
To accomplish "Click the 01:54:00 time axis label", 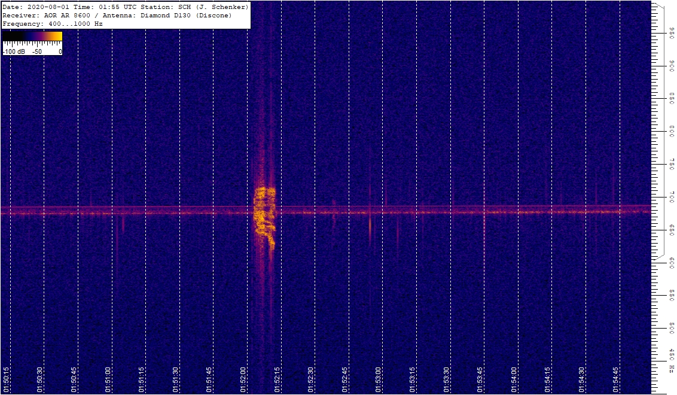I will [514, 381].
